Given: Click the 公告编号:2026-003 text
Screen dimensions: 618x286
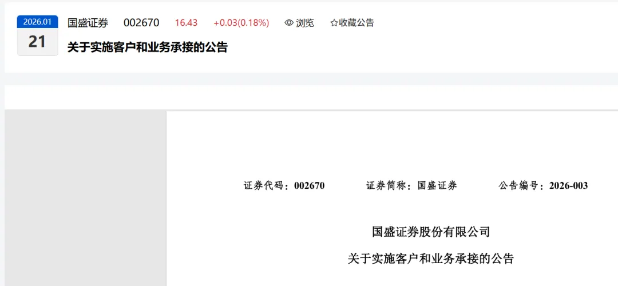Looking at the screenshot, I should (543, 186).
